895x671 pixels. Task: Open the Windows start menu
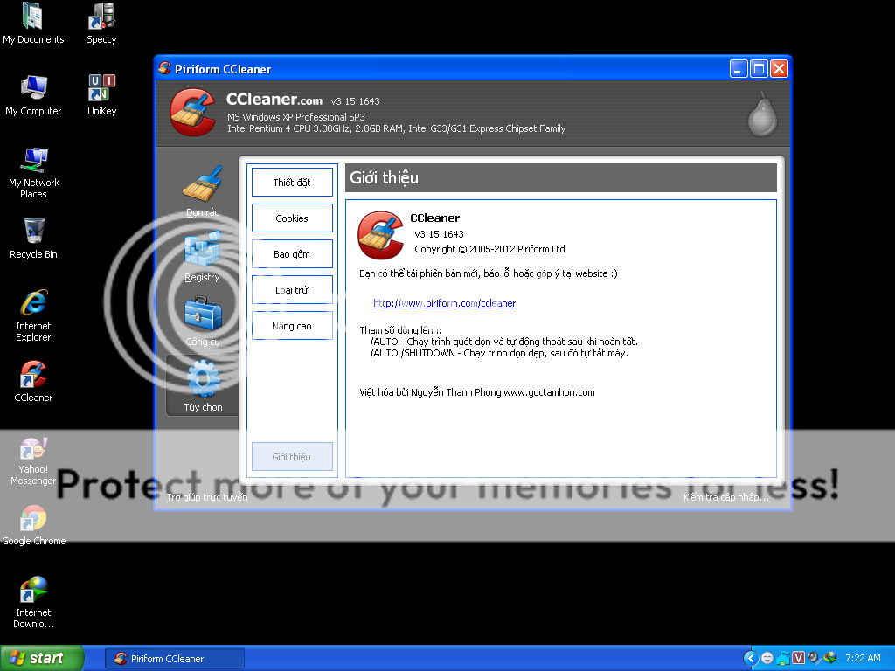coord(42,658)
